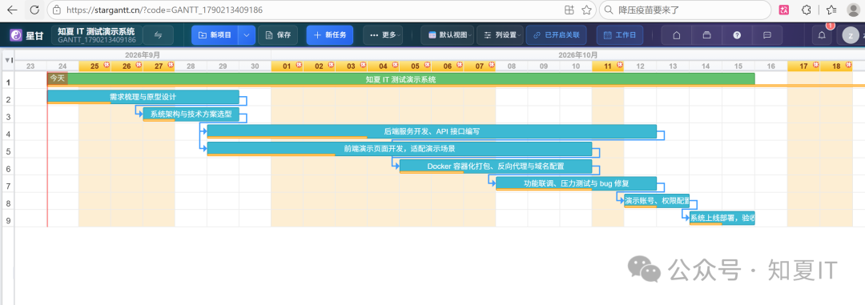Open the chat message icon
865x305 pixels.
(766, 35)
